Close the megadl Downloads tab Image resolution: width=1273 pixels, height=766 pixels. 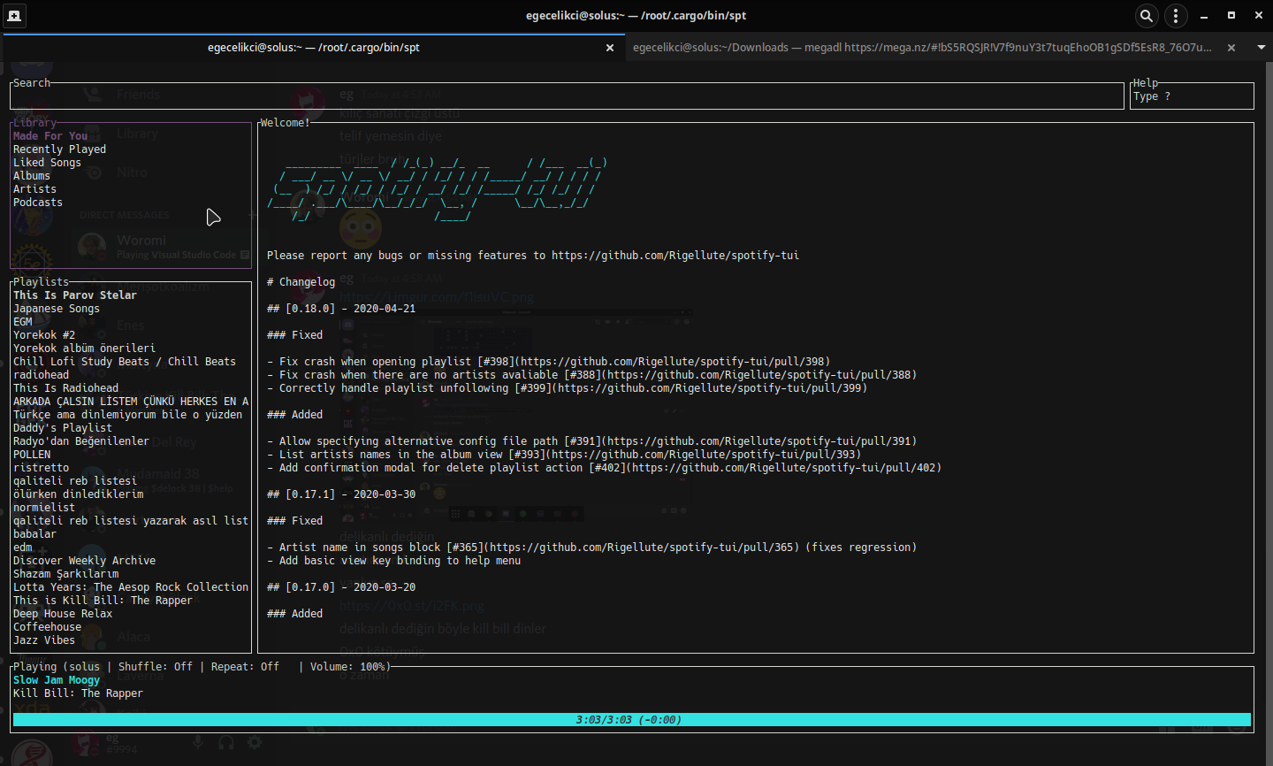tap(1231, 48)
